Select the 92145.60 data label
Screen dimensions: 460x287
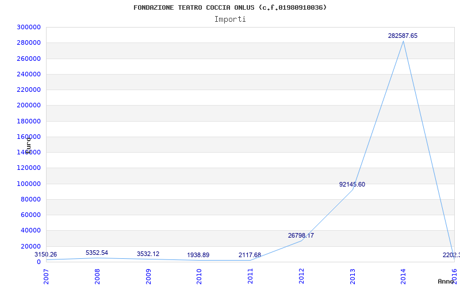click(352, 184)
